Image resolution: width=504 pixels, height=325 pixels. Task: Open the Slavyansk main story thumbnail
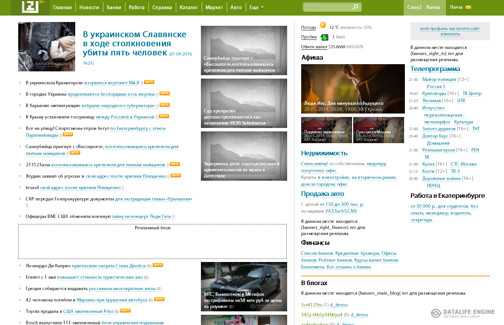click(47, 47)
